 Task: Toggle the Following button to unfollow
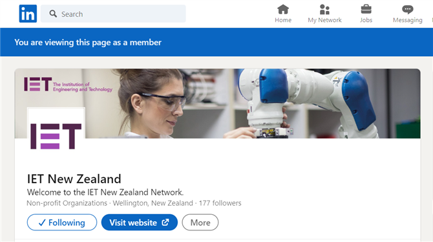(x=62, y=223)
